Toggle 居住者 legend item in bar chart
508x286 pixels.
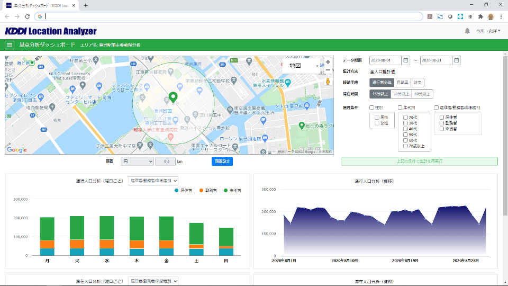[184, 191]
